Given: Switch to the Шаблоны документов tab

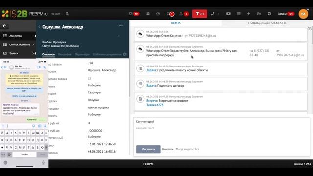Looking at the screenshot, I should 107,54.
